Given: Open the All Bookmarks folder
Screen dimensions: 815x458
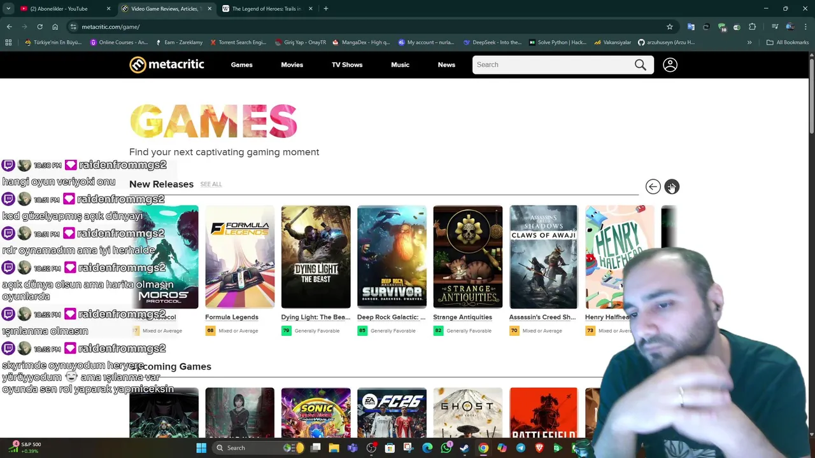Looking at the screenshot, I should coord(788,43).
